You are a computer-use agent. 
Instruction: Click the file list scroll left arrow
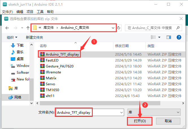(37, 103)
